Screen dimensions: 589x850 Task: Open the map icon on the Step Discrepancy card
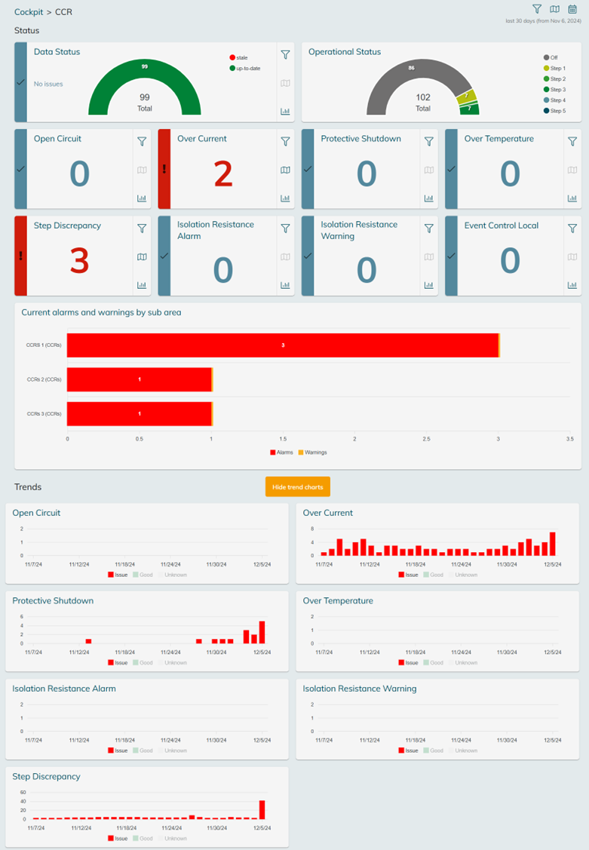click(x=142, y=257)
